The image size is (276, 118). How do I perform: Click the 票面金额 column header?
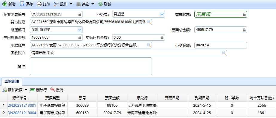tap(112, 98)
